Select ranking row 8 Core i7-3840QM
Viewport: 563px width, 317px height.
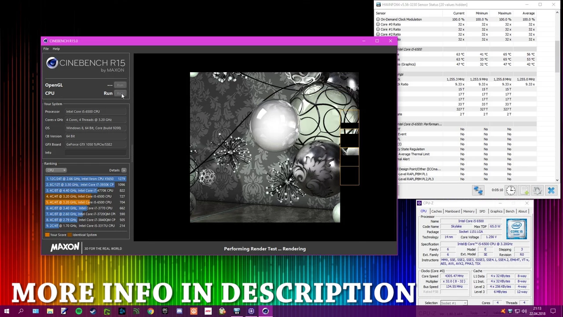(86, 220)
